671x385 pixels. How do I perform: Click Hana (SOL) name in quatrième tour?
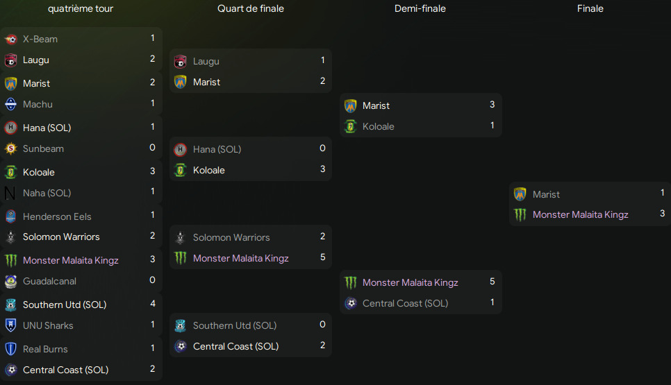tap(47, 128)
